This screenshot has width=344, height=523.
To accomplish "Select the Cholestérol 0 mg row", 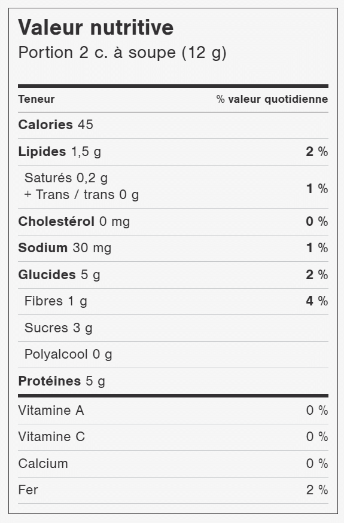I will 173,222.
